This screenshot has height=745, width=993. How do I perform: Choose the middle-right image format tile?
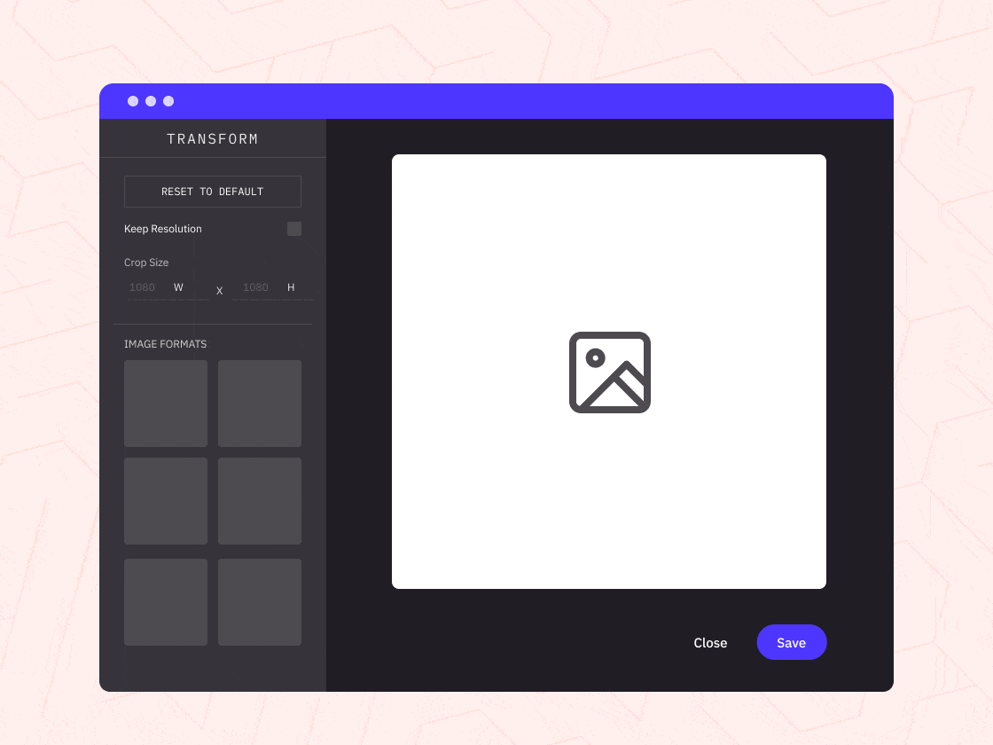(x=260, y=501)
